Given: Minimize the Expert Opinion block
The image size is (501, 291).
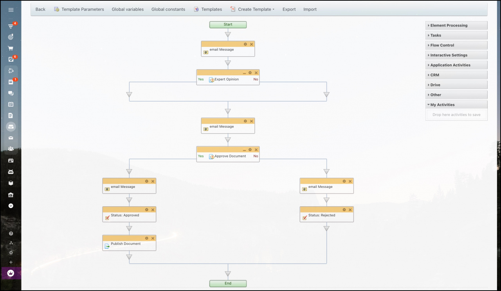Looking at the screenshot, I should pos(244,73).
